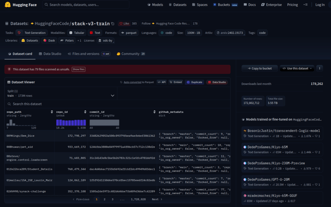Show unsafe scanned files
The image size is (331, 207).
coord(79,69)
